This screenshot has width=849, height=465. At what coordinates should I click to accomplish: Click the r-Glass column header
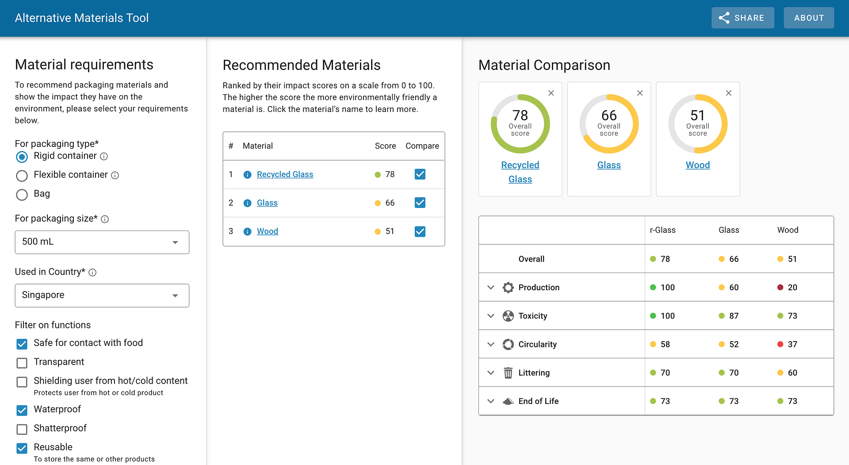click(662, 230)
